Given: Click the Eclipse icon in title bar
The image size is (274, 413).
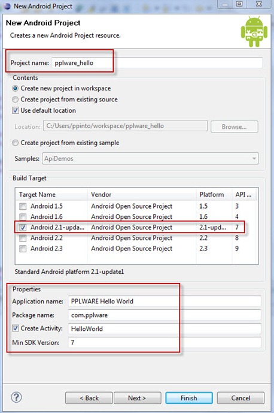Looking at the screenshot, I should click(7, 6).
